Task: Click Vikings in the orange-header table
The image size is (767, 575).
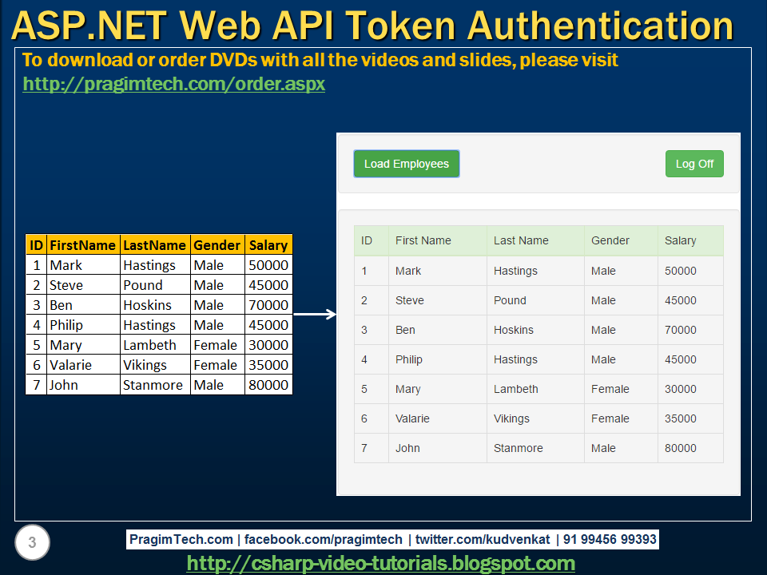Action: [x=145, y=365]
